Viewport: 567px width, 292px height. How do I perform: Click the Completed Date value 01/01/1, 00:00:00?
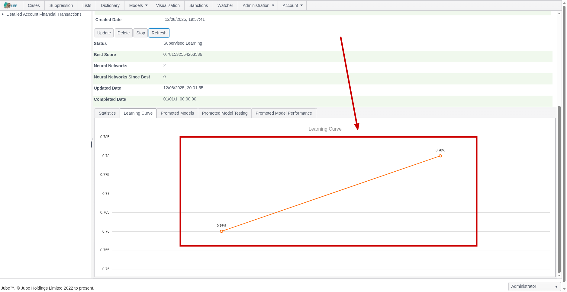pyautogui.click(x=179, y=99)
